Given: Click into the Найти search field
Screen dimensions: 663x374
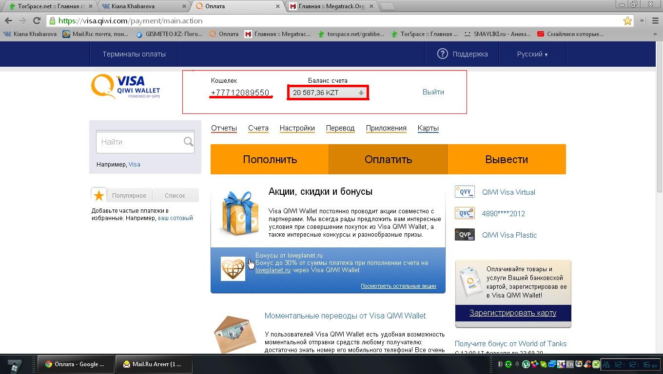Looking at the screenshot, I should pos(140,142).
